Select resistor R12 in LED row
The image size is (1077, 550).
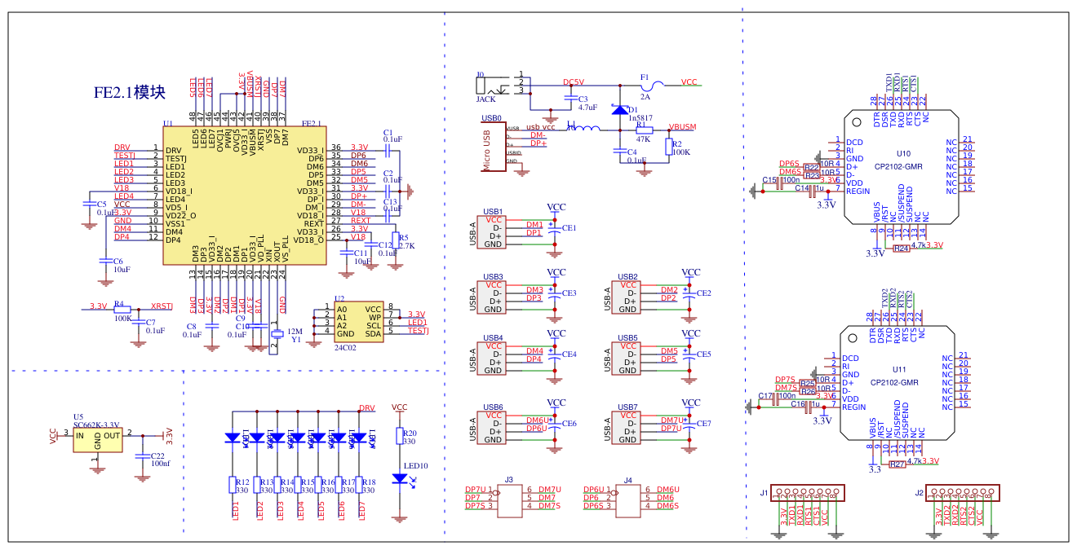click(232, 486)
